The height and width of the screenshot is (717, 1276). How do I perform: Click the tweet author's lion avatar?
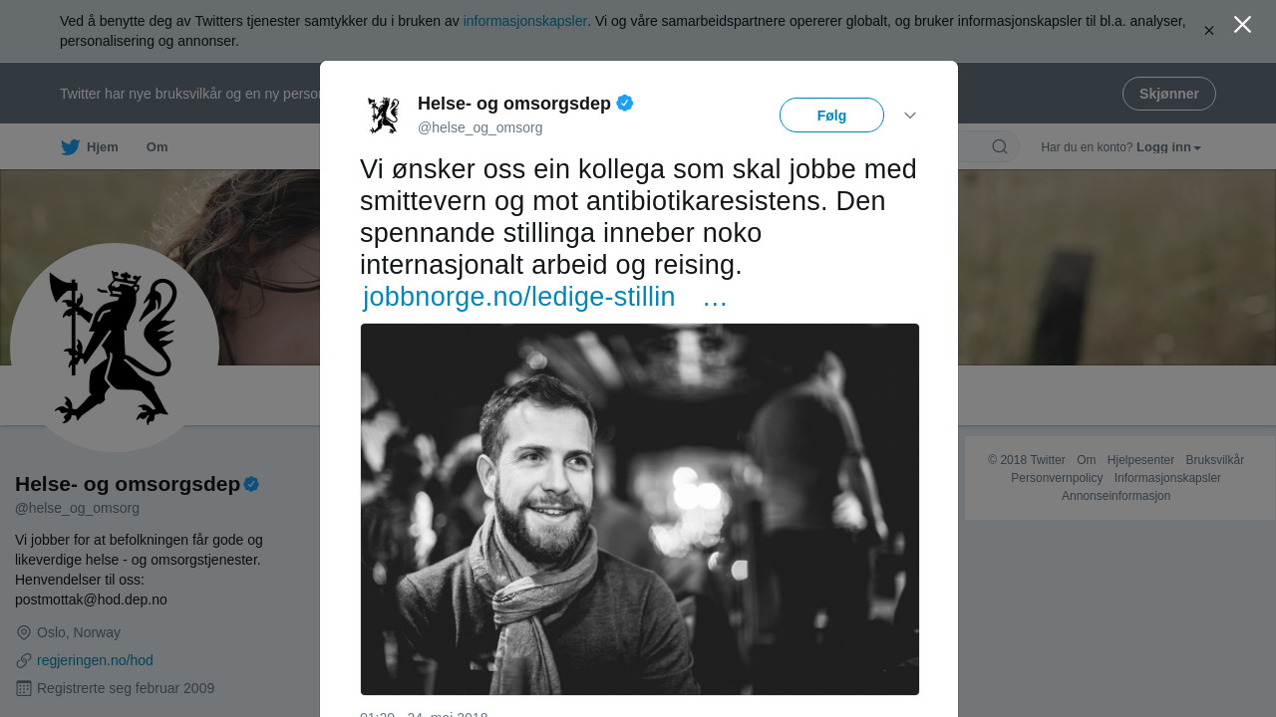point(383,116)
